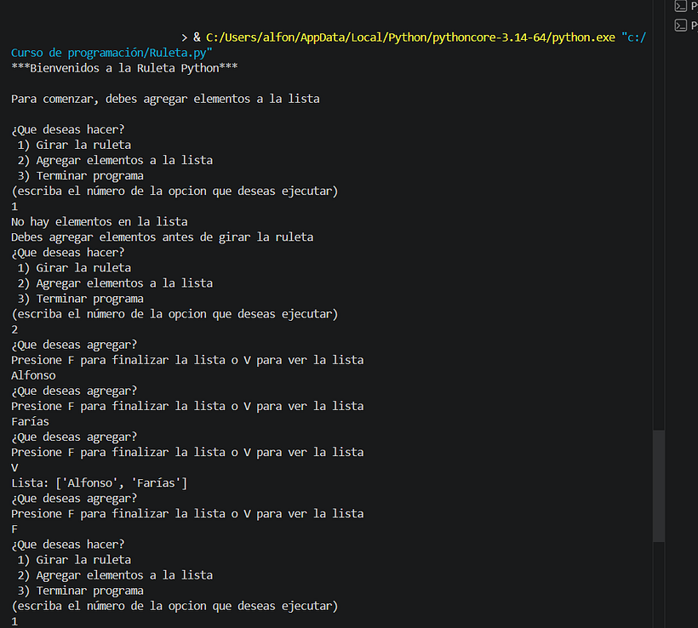Click the '***Bienvenidos a la Ruleta Python***' line

coord(124,68)
